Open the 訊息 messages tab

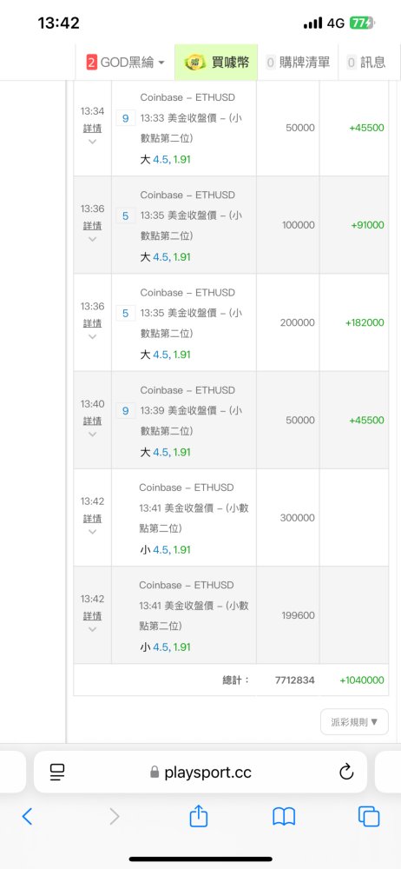(x=366, y=62)
